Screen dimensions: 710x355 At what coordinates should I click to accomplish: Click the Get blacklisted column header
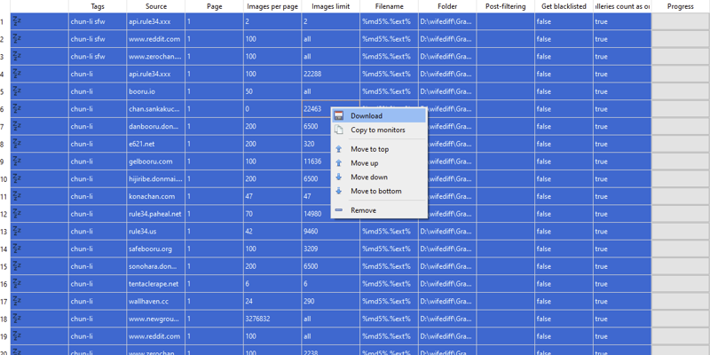coord(564,6)
